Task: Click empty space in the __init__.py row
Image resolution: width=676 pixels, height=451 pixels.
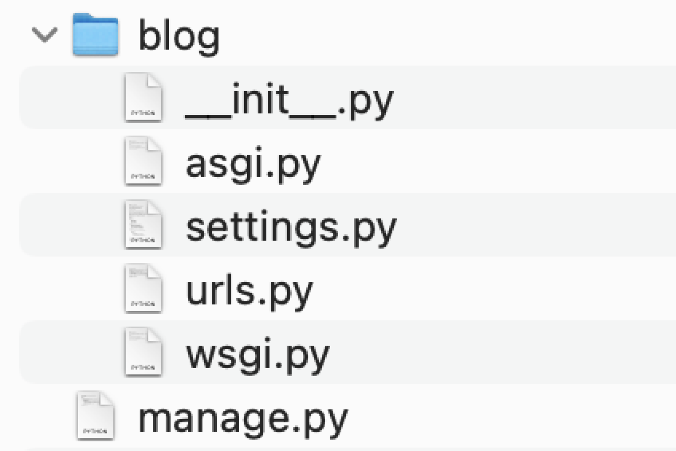Action: 527,97
